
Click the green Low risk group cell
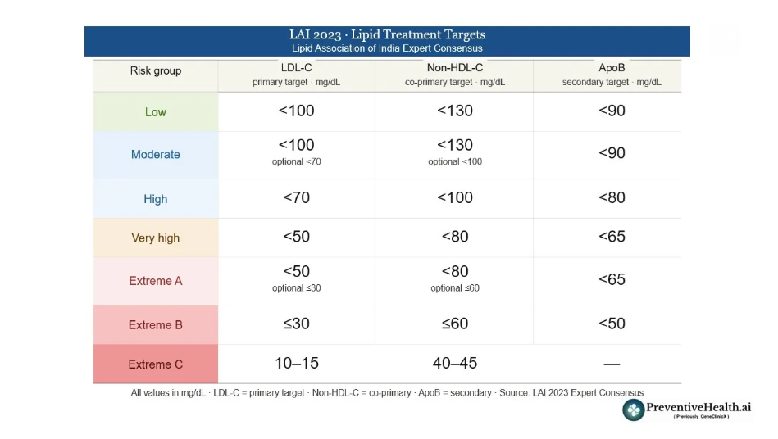[x=156, y=112]
